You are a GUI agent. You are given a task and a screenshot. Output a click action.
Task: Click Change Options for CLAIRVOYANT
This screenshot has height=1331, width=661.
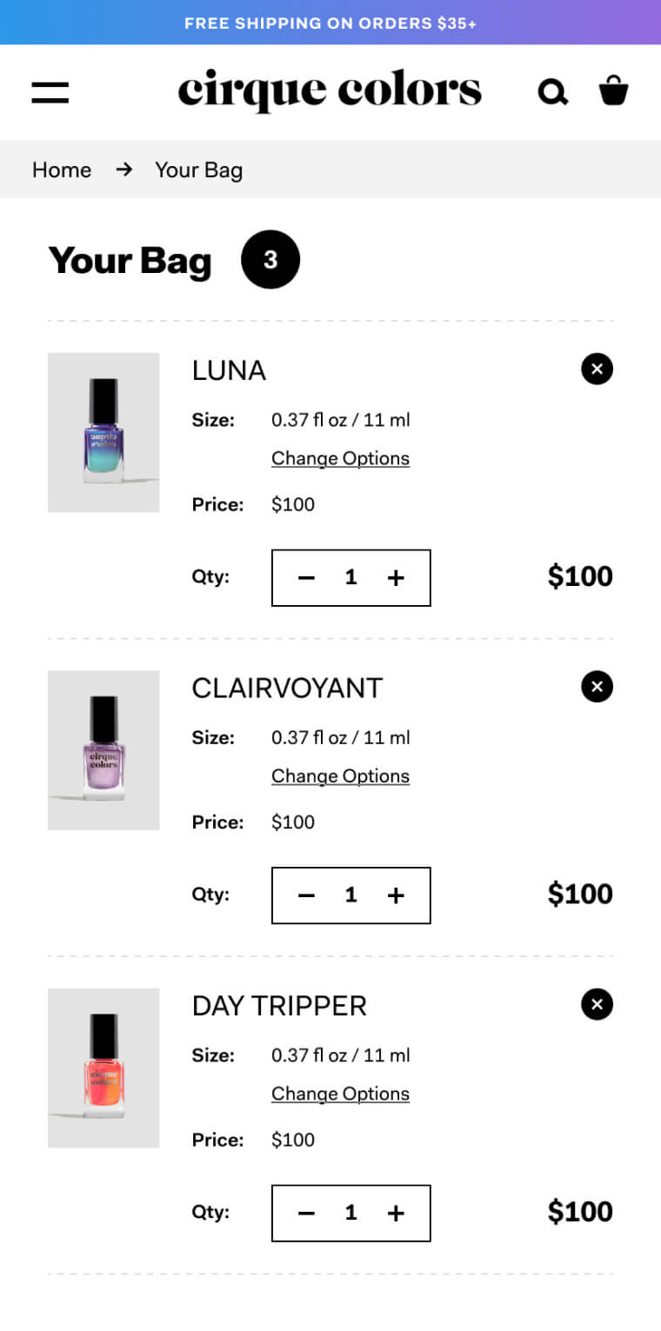pyautogui.click(x=340, y=775)
